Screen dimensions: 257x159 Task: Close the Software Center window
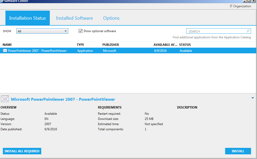(253, 1)
